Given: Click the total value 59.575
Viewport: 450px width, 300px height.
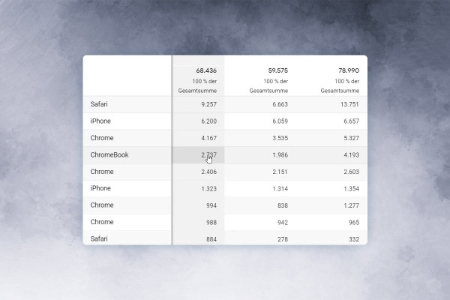Looking at the screenshot, I should click(277, 70).
